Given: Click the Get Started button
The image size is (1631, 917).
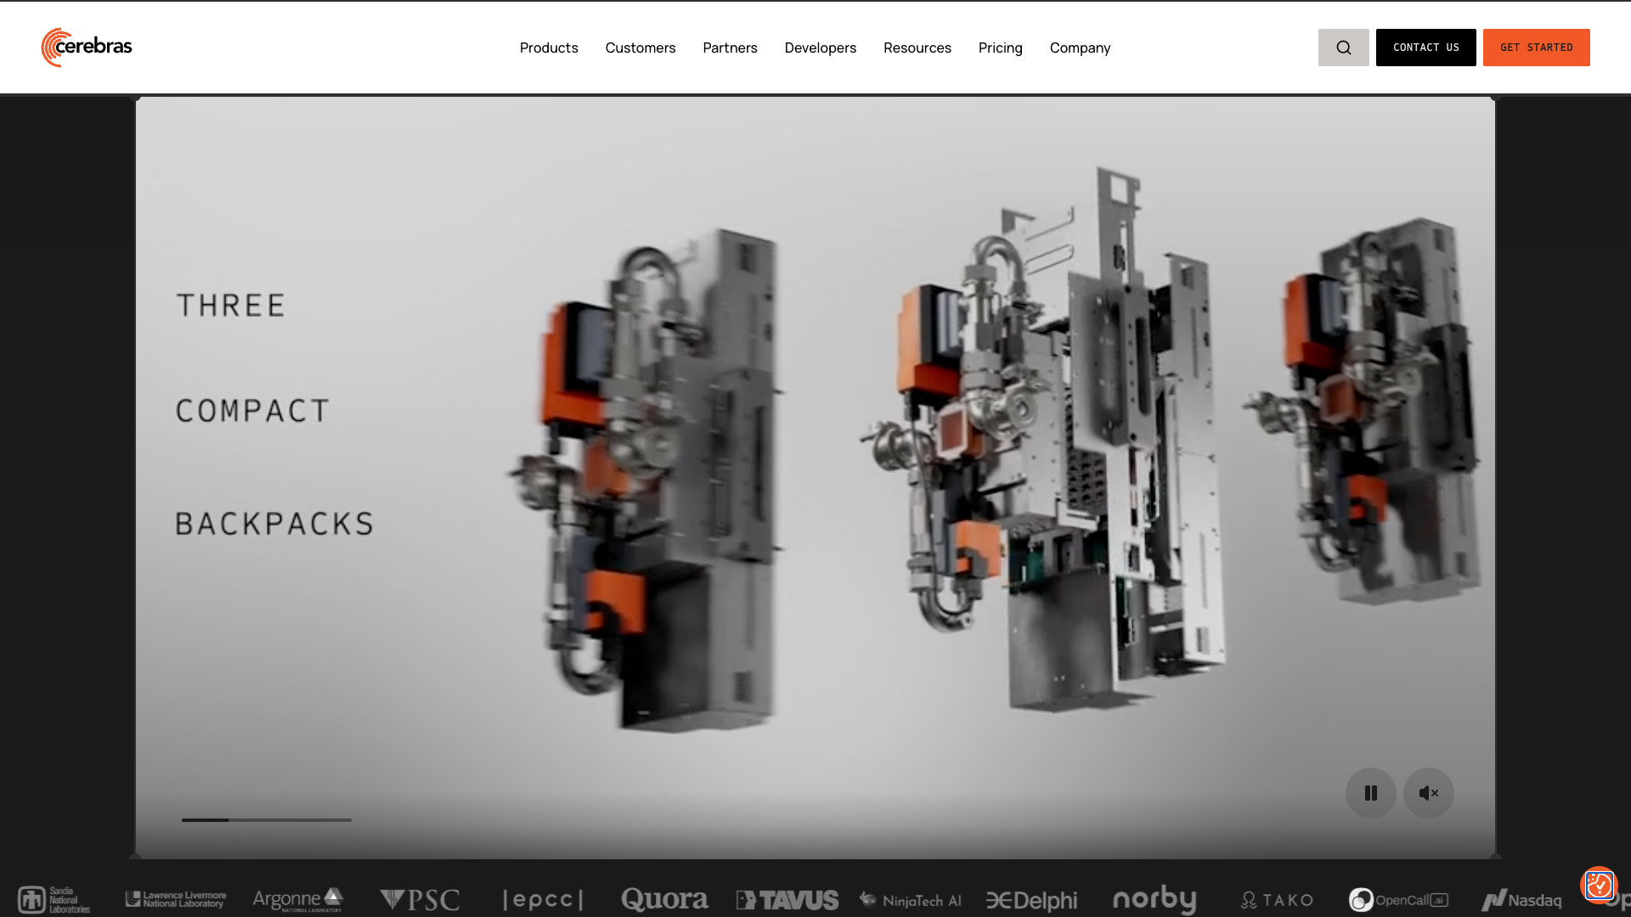Looking at the screenshot, I should pyautogui.click(x=1536, y=48).
